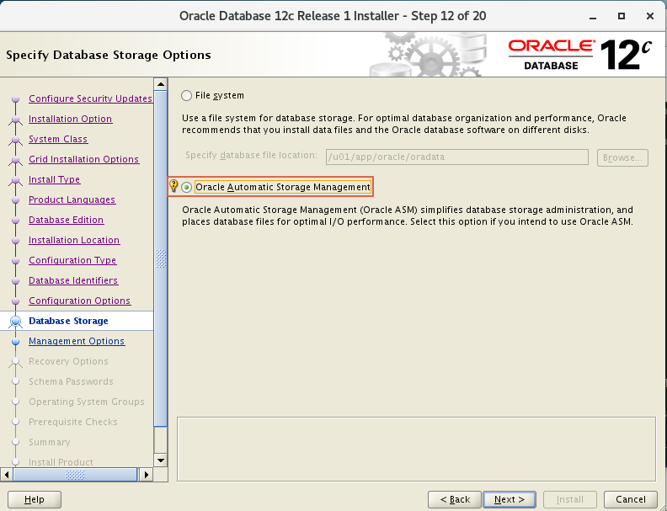Click the Installation Location step bullet icon

[x=16, y=240]
